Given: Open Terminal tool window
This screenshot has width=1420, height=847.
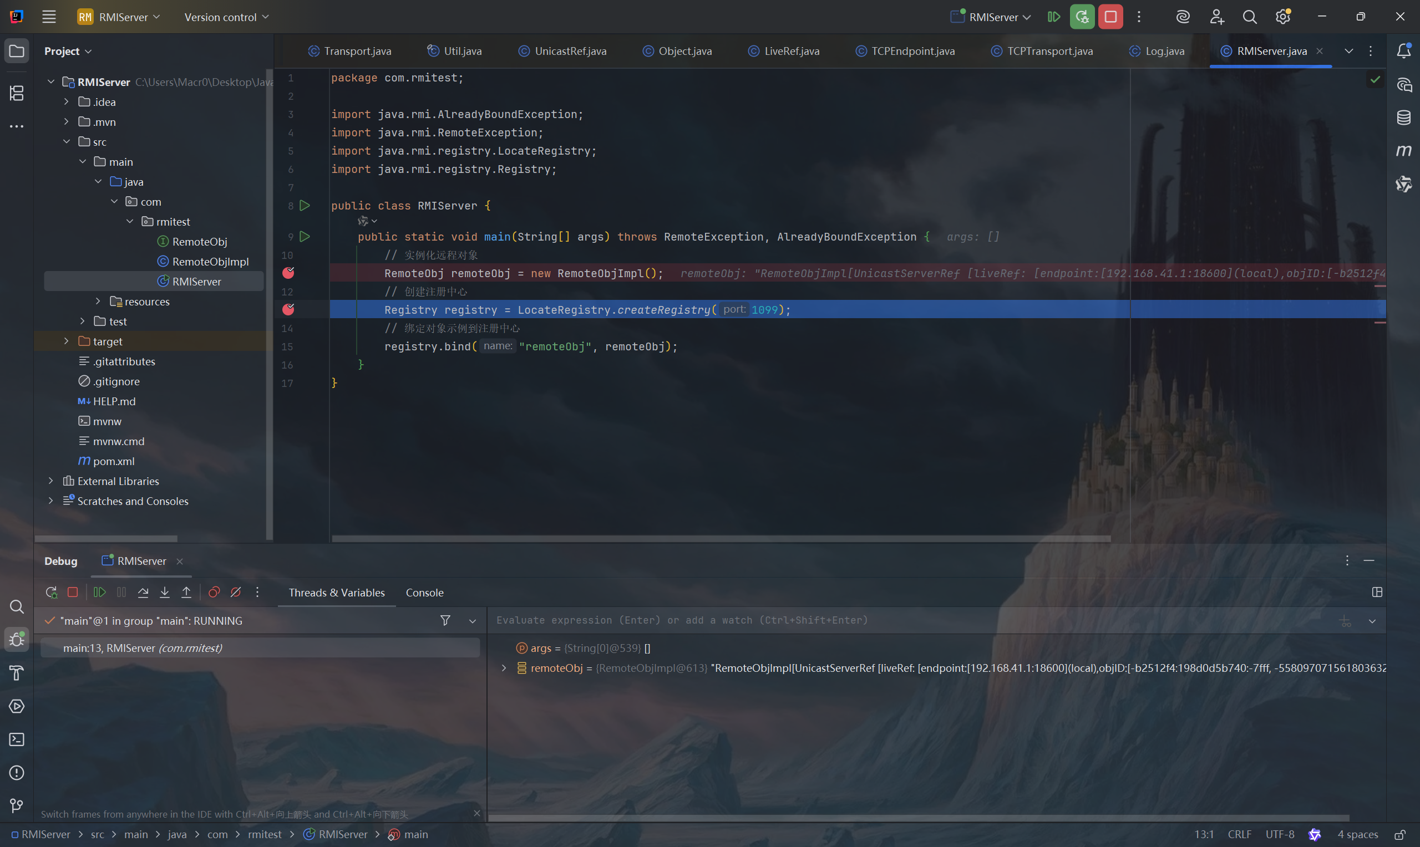Looking at the screenshot, I should 17,739.
